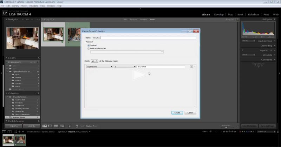Select the Top level radio button
281x147 pixels.
coord(89,45)
